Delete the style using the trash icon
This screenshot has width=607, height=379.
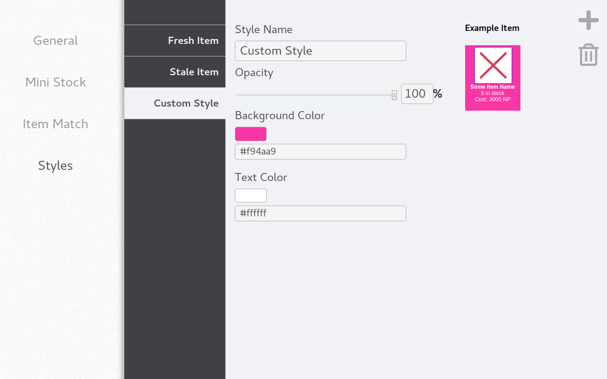pyautogui.click(x=589, y=54)
